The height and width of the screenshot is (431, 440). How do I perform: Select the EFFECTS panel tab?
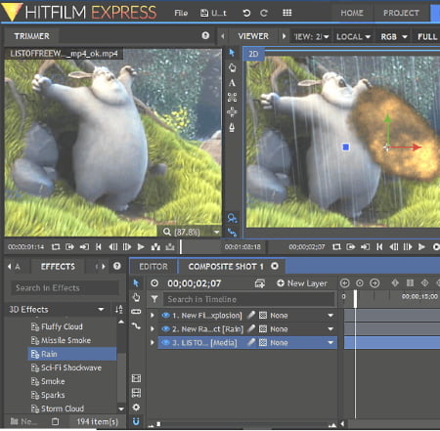(x=58, y=267)
